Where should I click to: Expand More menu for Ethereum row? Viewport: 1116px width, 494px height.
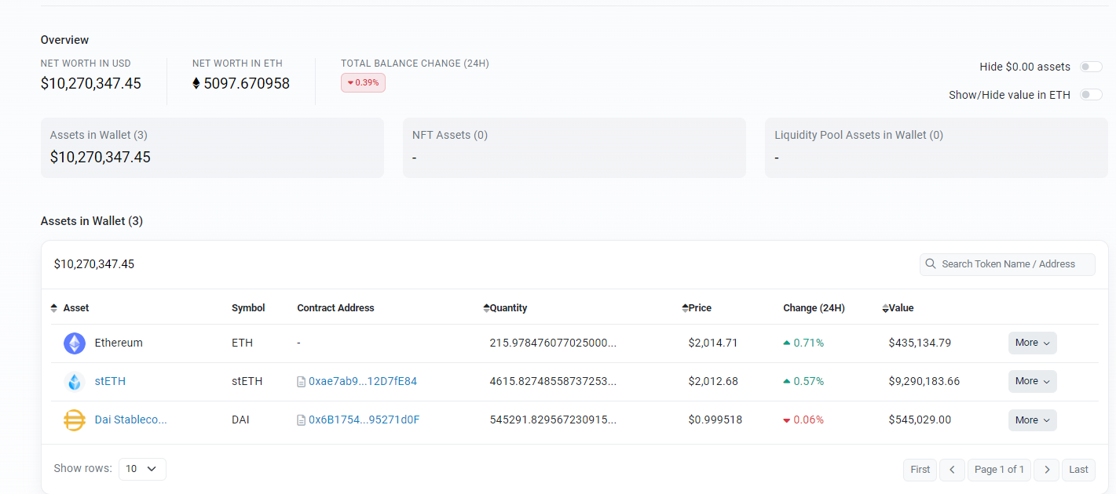[1032, 343]
